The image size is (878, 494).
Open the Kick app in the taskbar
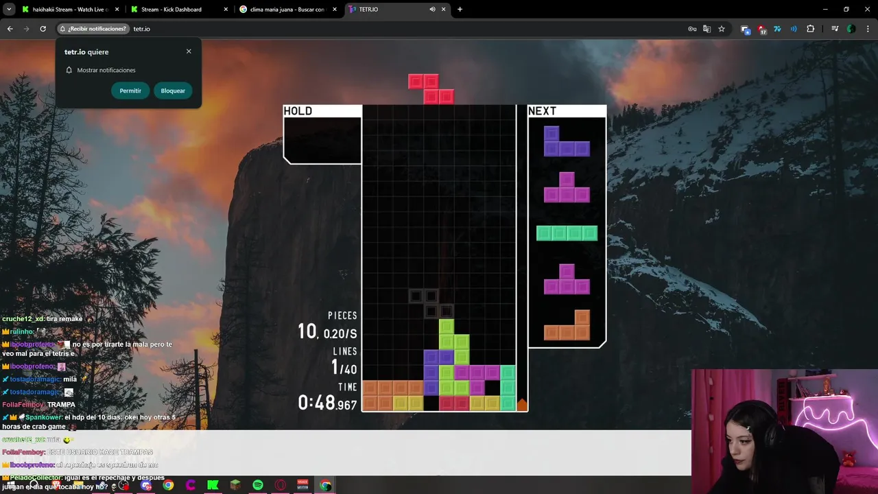click(213, 485)
